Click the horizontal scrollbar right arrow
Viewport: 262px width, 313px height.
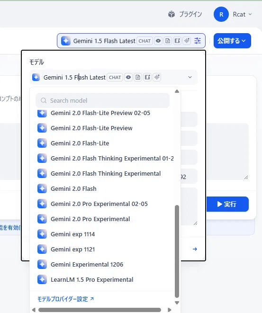pos(169,310)
